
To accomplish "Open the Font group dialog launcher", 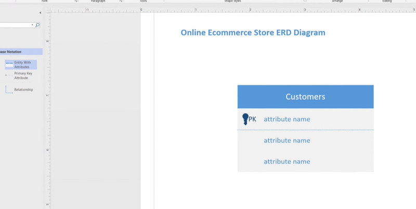I will point(76,2).
